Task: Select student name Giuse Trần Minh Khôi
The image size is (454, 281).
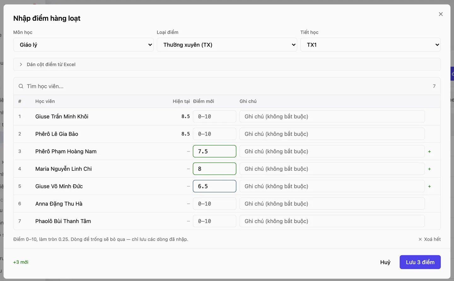Action: (x=62, y=117)
